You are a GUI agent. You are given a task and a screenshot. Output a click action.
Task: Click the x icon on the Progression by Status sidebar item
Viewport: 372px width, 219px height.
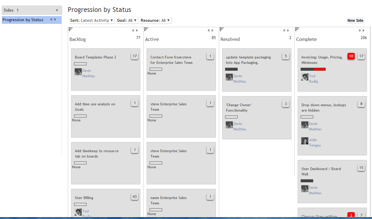tap(55, 19)
